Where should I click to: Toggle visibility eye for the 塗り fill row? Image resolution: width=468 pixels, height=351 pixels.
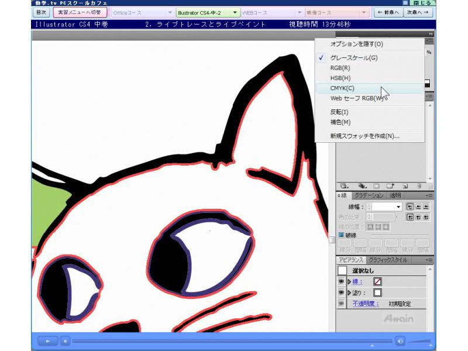[x=342, y=292]
